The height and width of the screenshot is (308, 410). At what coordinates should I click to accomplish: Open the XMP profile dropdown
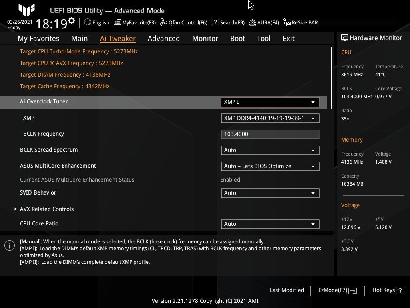tap(270, 118)
